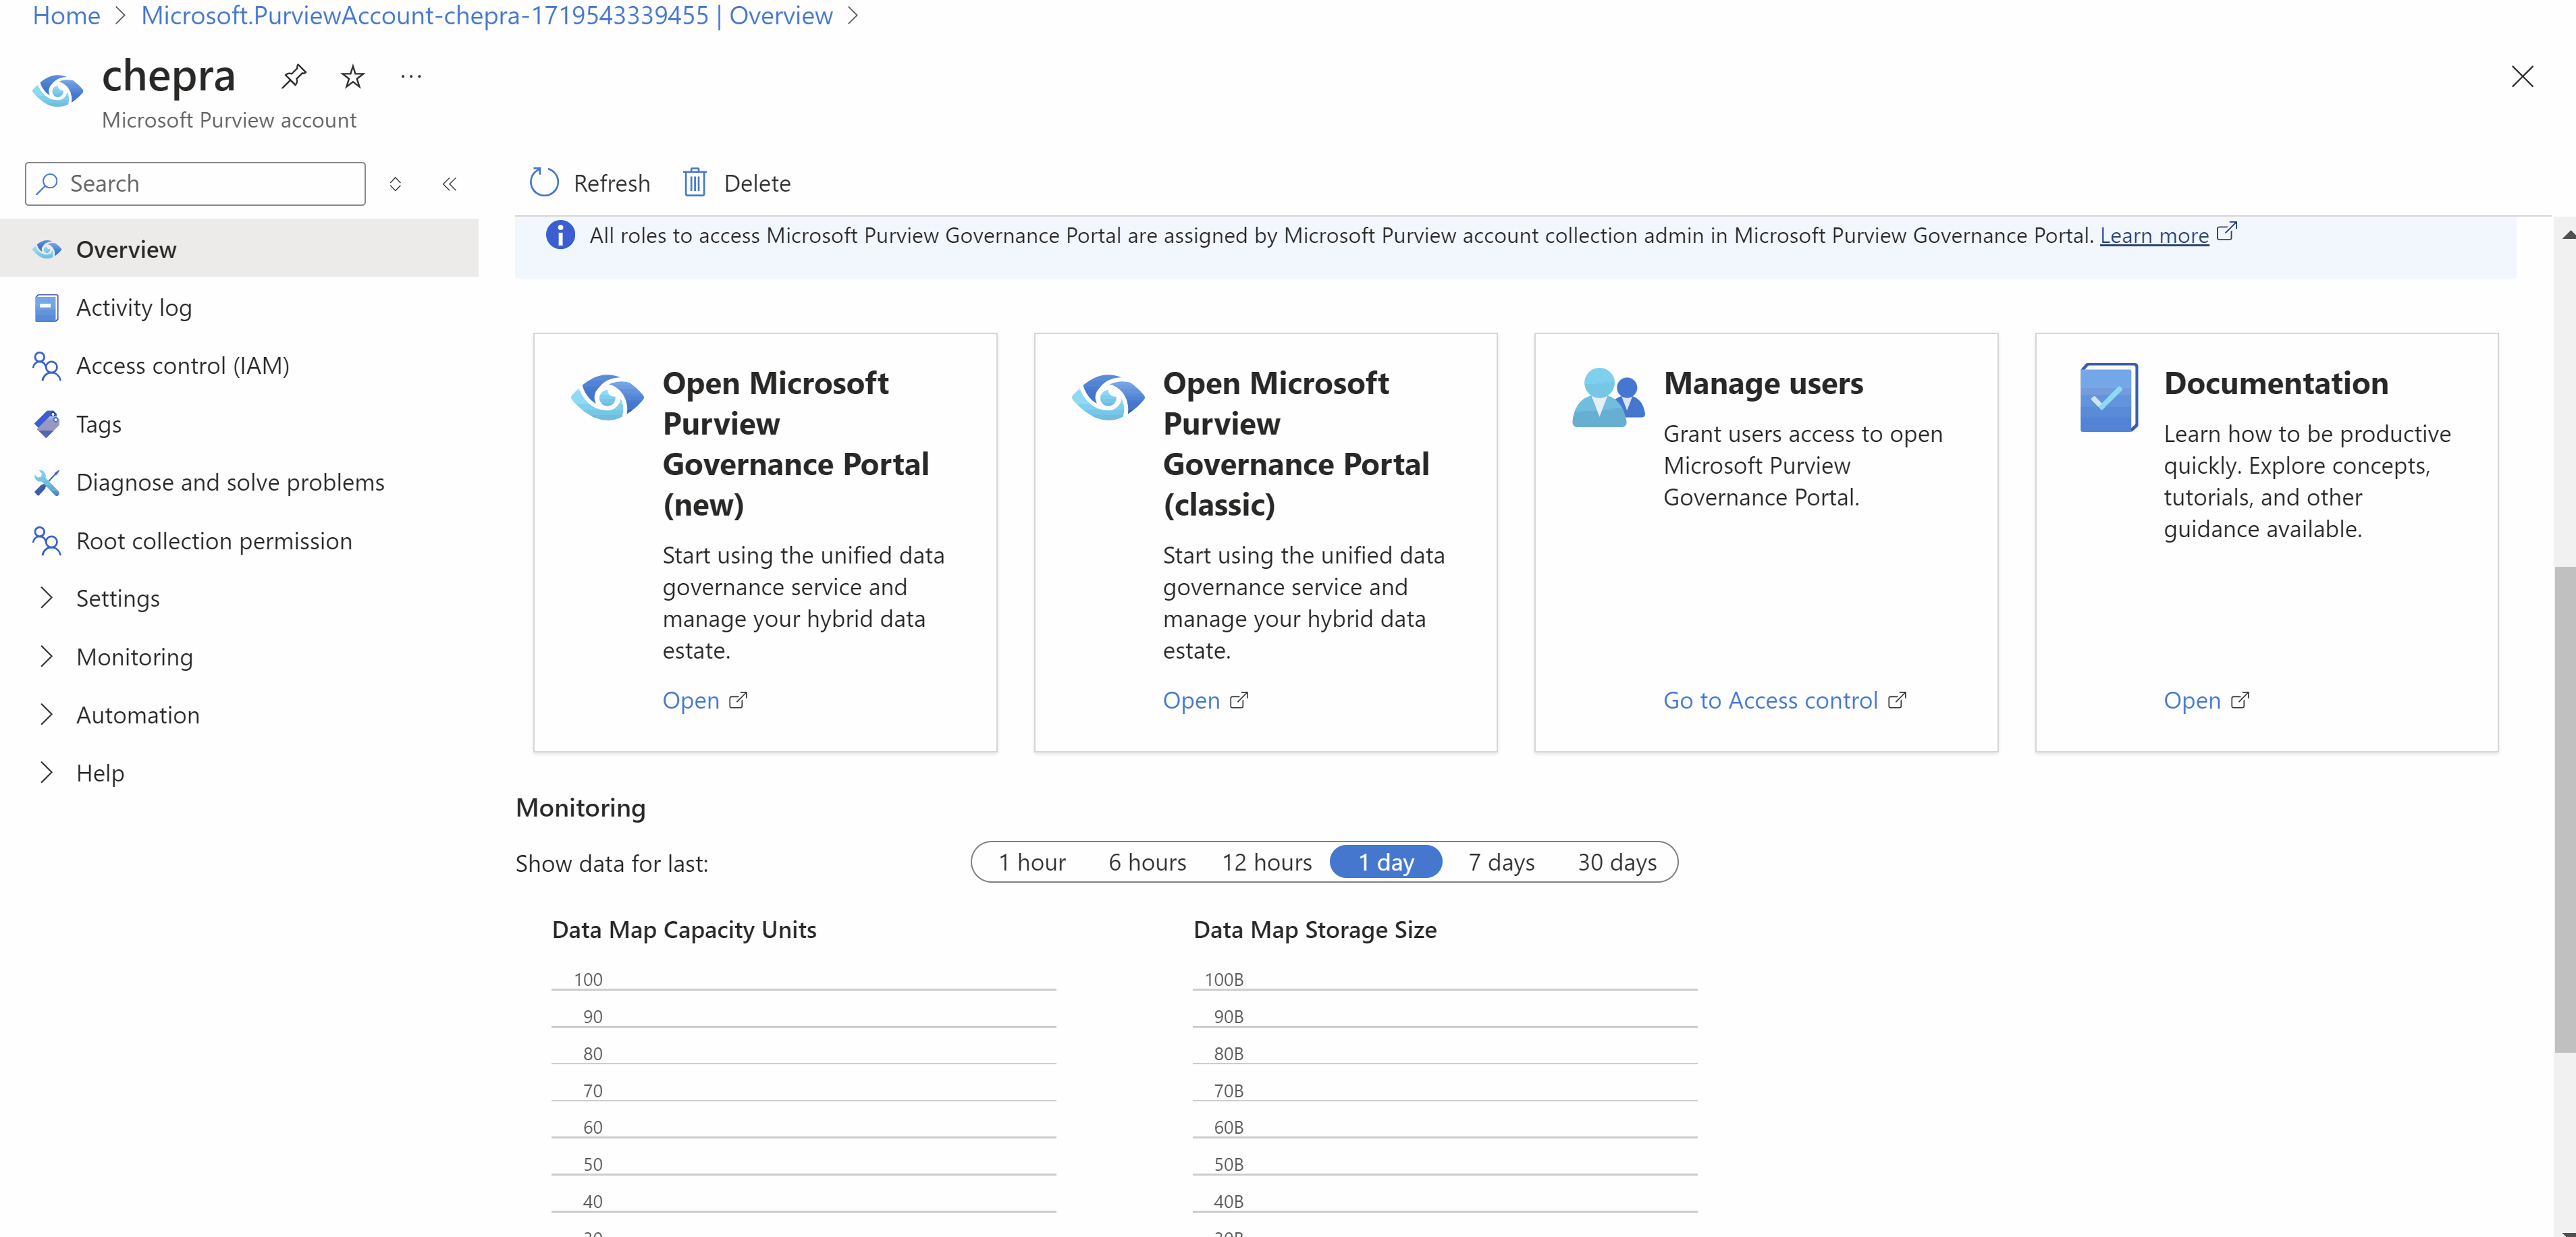
Task: Click the Monitoring section heading
Action: (580, 808)
